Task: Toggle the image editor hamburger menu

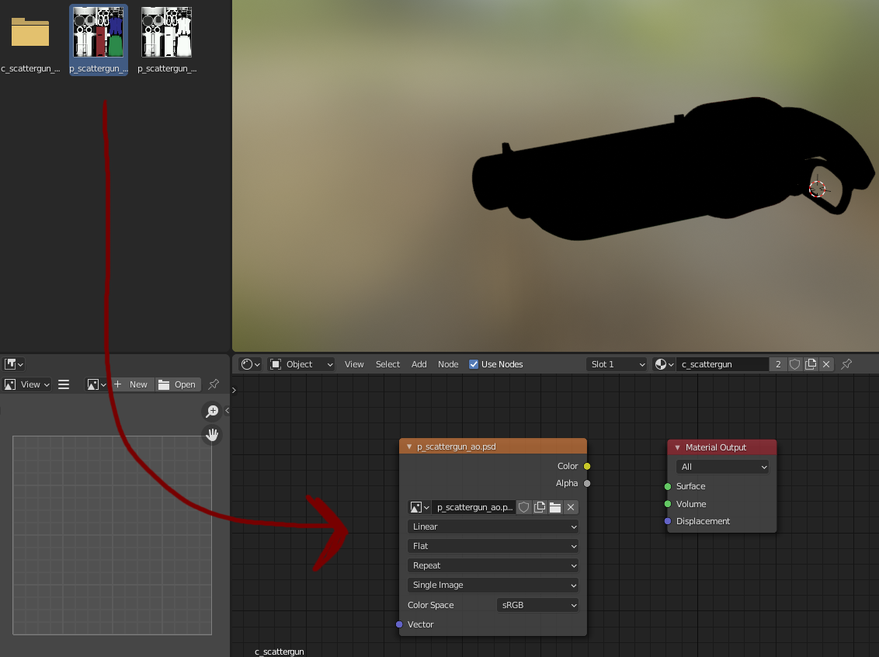Action: (64, 384)
